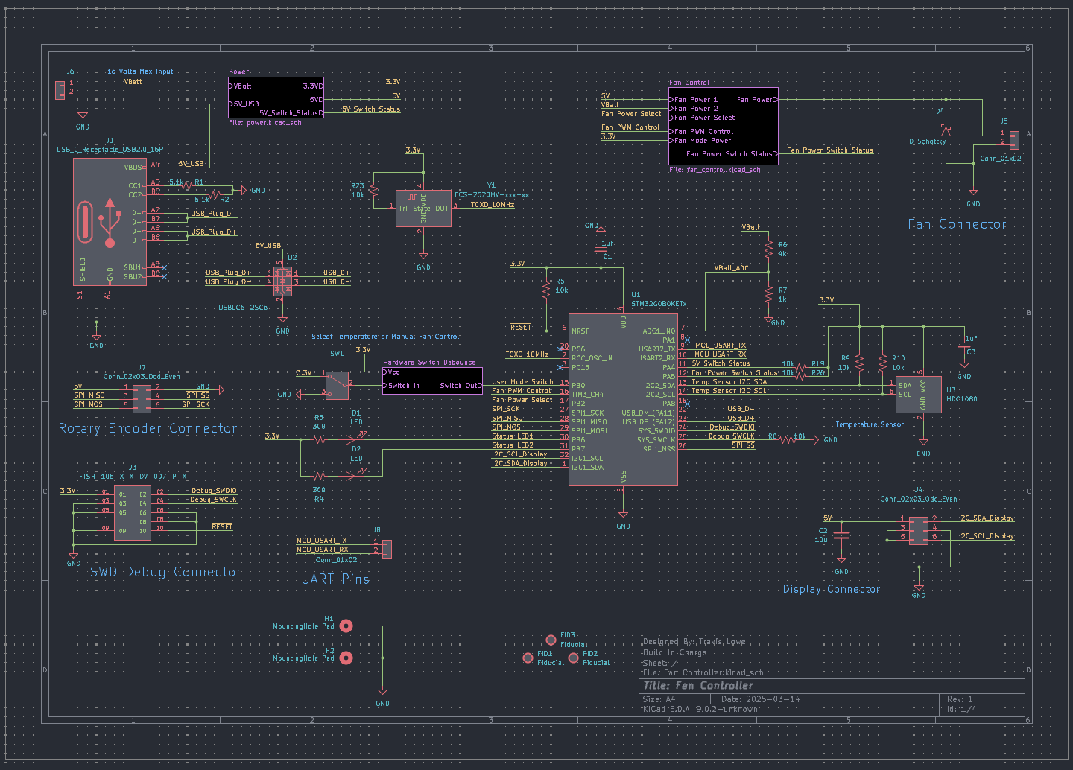
Task: Click resistor R7 1k symbol
Action: point(768,295)
